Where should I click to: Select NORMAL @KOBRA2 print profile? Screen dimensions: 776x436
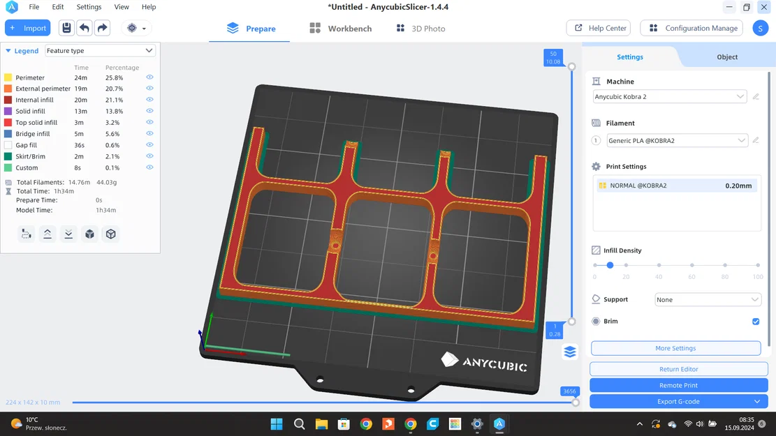tap(677, 186)
